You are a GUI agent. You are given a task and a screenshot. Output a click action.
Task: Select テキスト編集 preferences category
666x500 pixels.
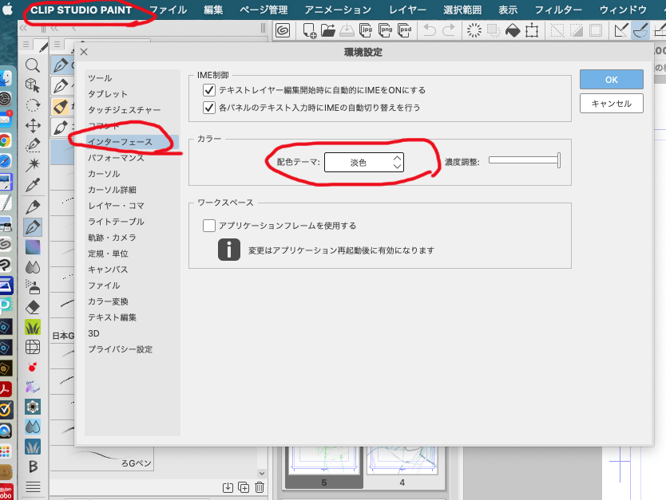tap(112, 317)
